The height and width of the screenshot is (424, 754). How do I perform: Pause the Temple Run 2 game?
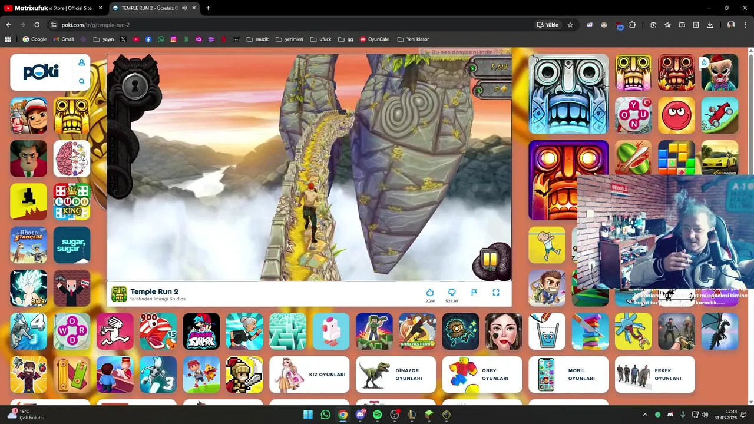tap(490, 260)
